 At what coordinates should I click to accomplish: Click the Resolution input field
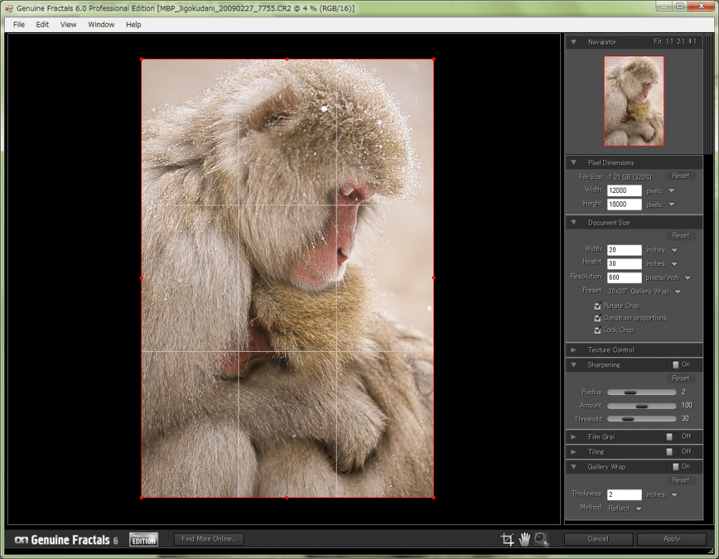[624, 278]
